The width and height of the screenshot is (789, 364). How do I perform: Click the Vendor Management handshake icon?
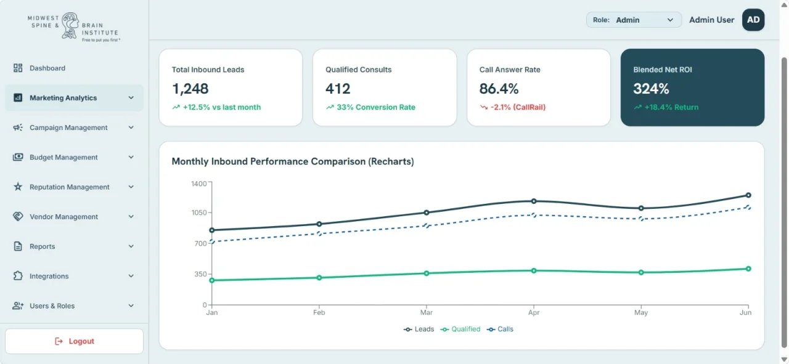pyautogui.click(x=18, y=217)
